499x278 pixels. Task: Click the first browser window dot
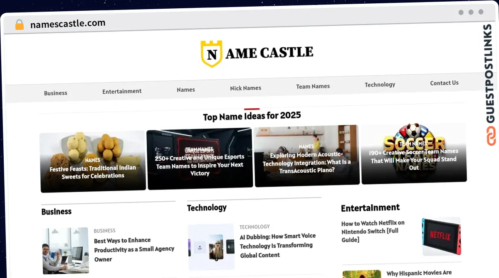[x=460, y=12]
